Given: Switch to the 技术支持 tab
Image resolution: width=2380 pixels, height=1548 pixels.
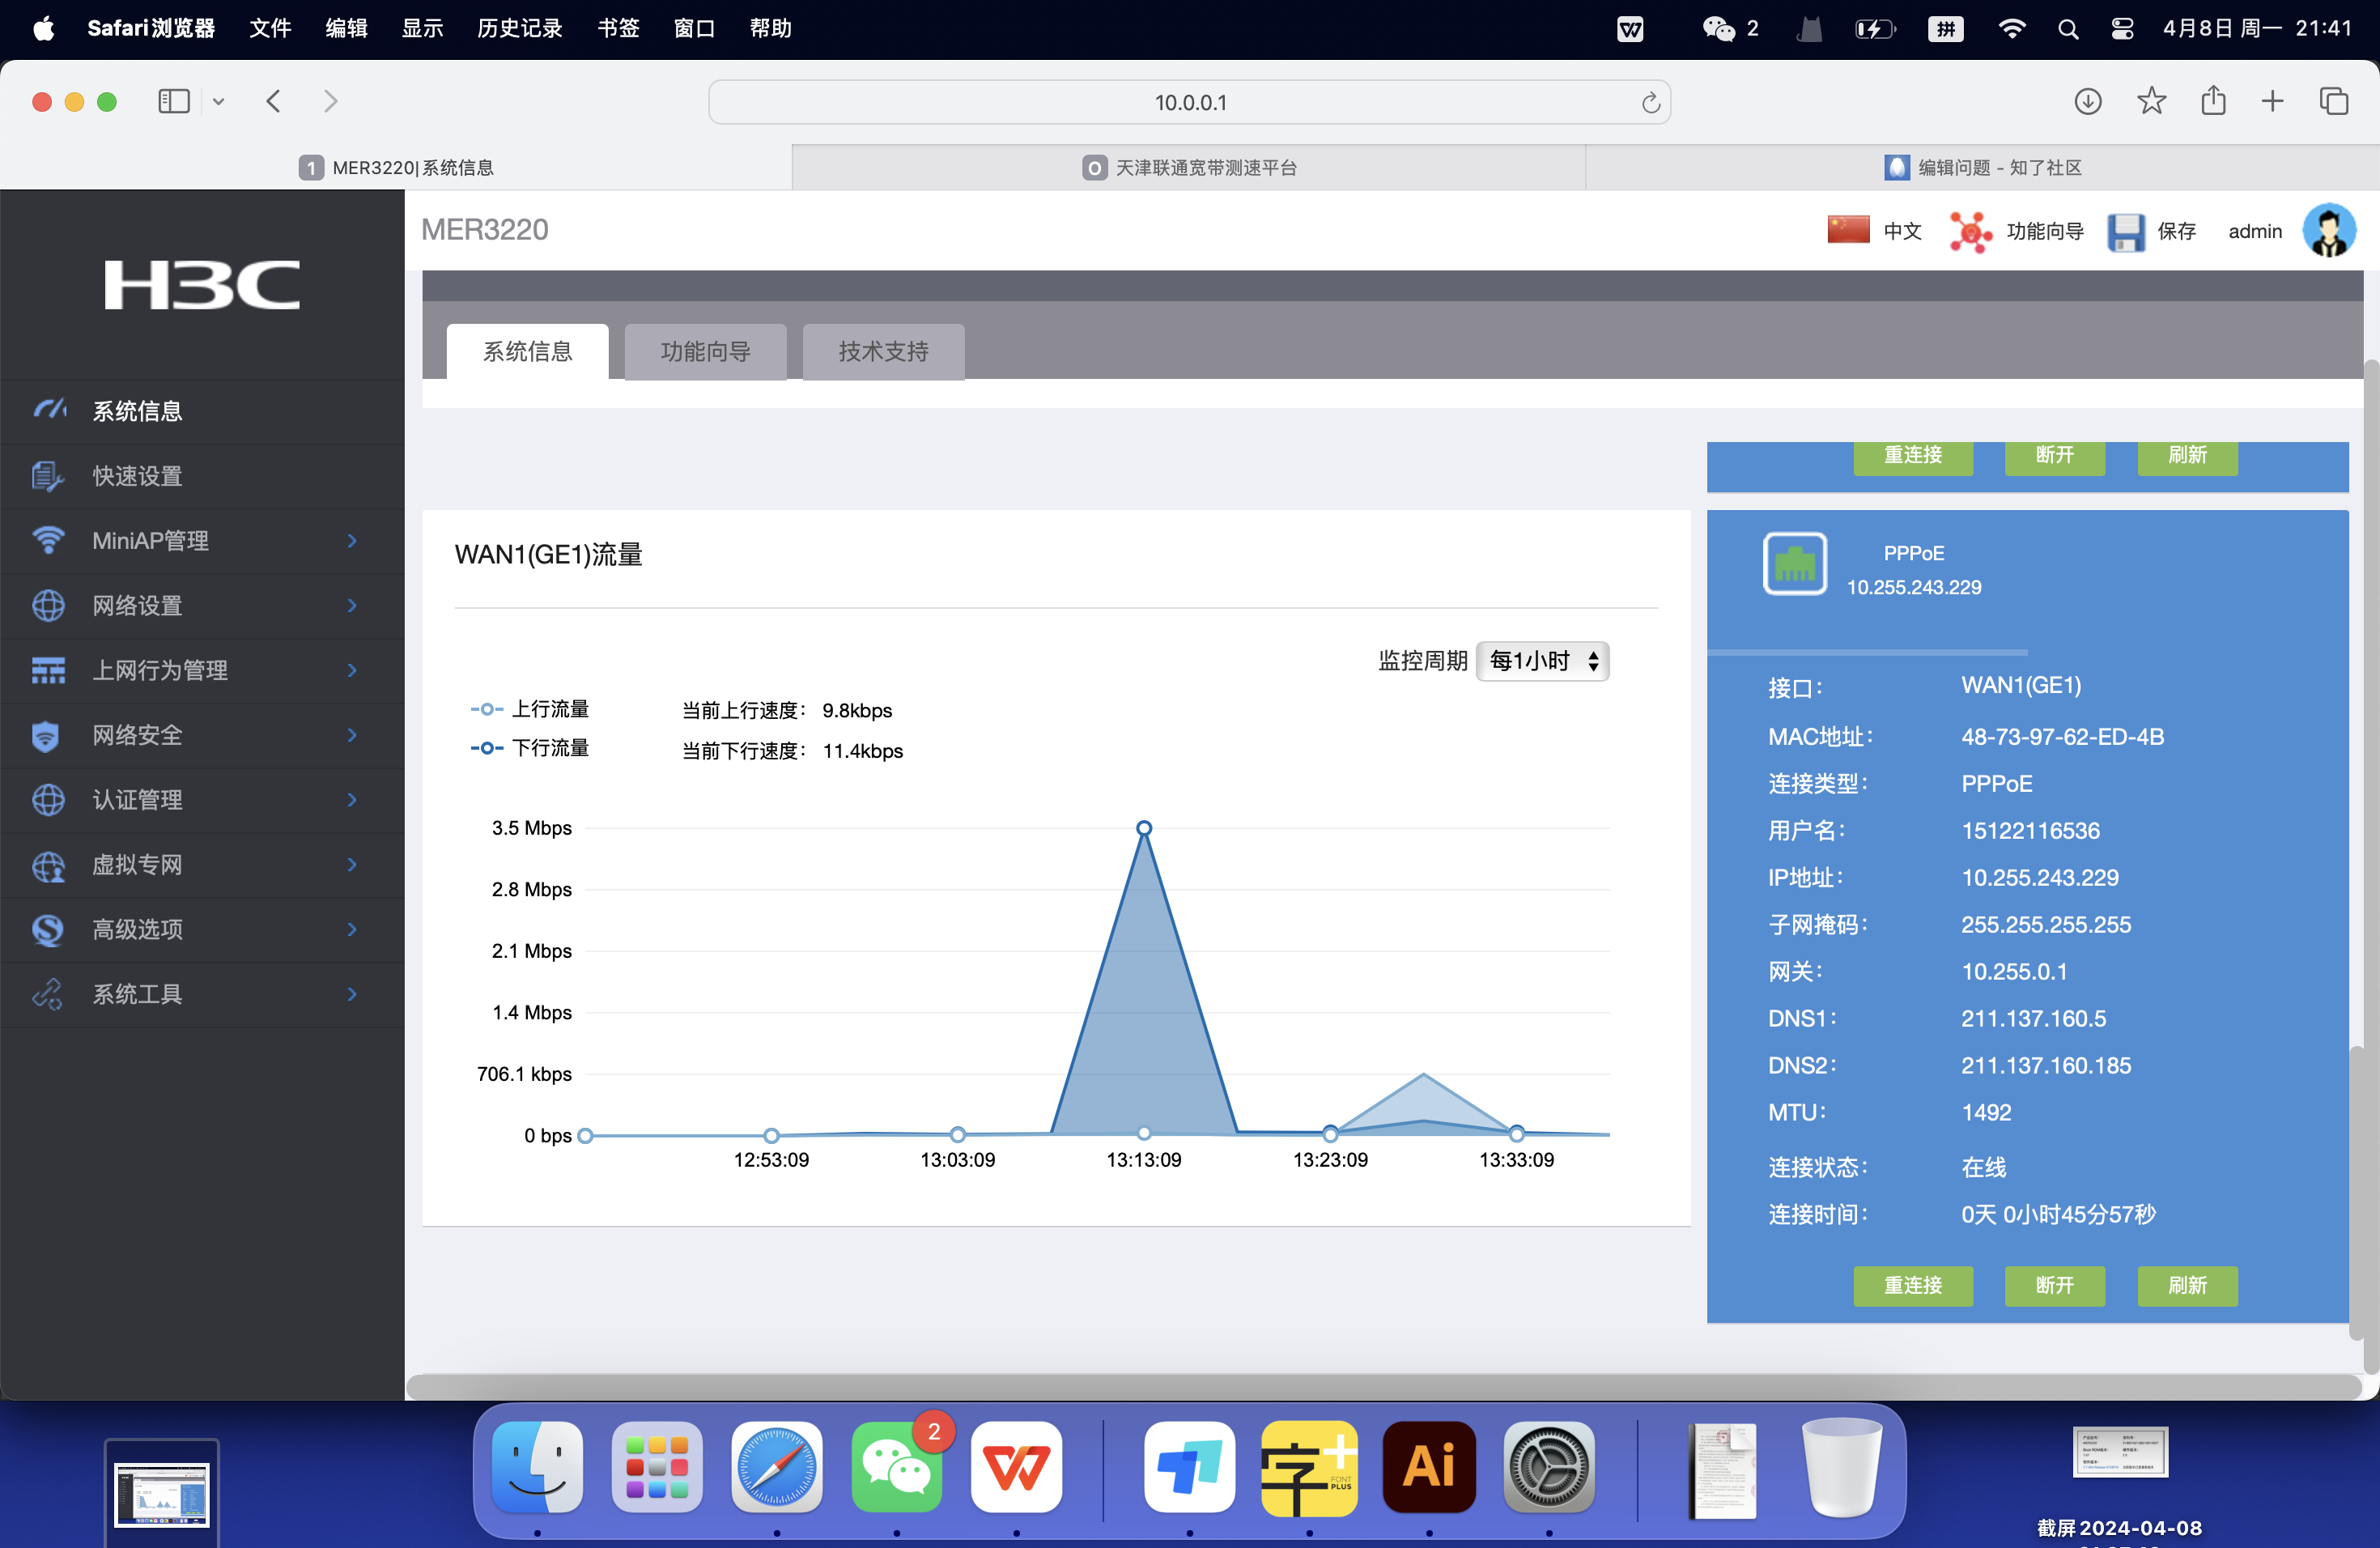Looking at the screenshot, I should 883,351.
